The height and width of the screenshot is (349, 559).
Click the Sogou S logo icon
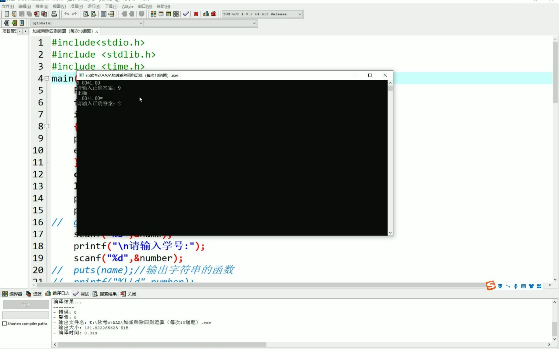coord(491,286)
